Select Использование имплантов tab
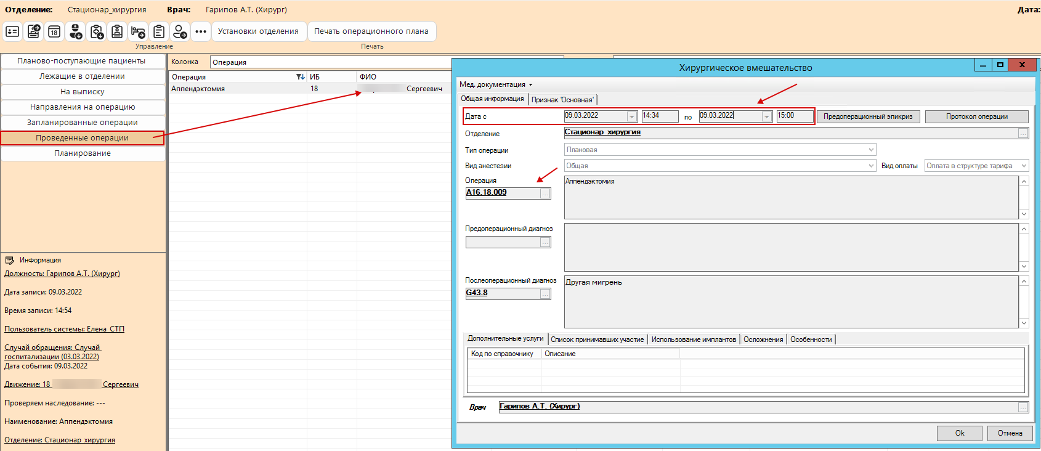The width and height of the screenshot is (1041, 451). coord(694,339)
